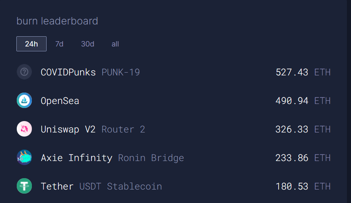This screenshot has height=203, width=351.
Task: Switch to the 30d time range
Action: coord(87,44)
